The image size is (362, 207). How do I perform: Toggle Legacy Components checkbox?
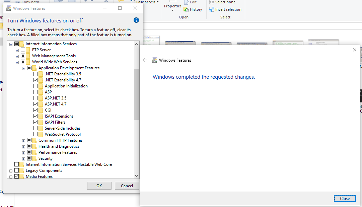[x=16, y=170]
